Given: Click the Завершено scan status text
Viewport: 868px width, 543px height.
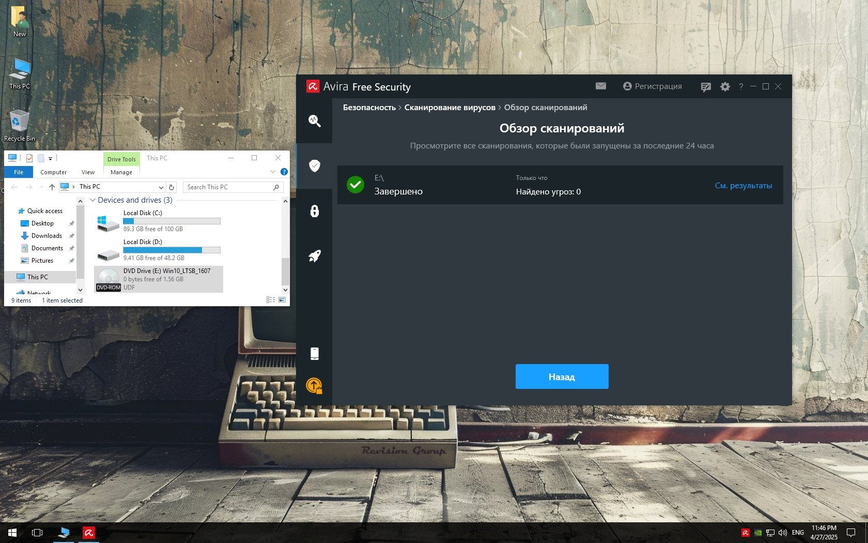Looking at the screenshot, I should tap(398, 191).
